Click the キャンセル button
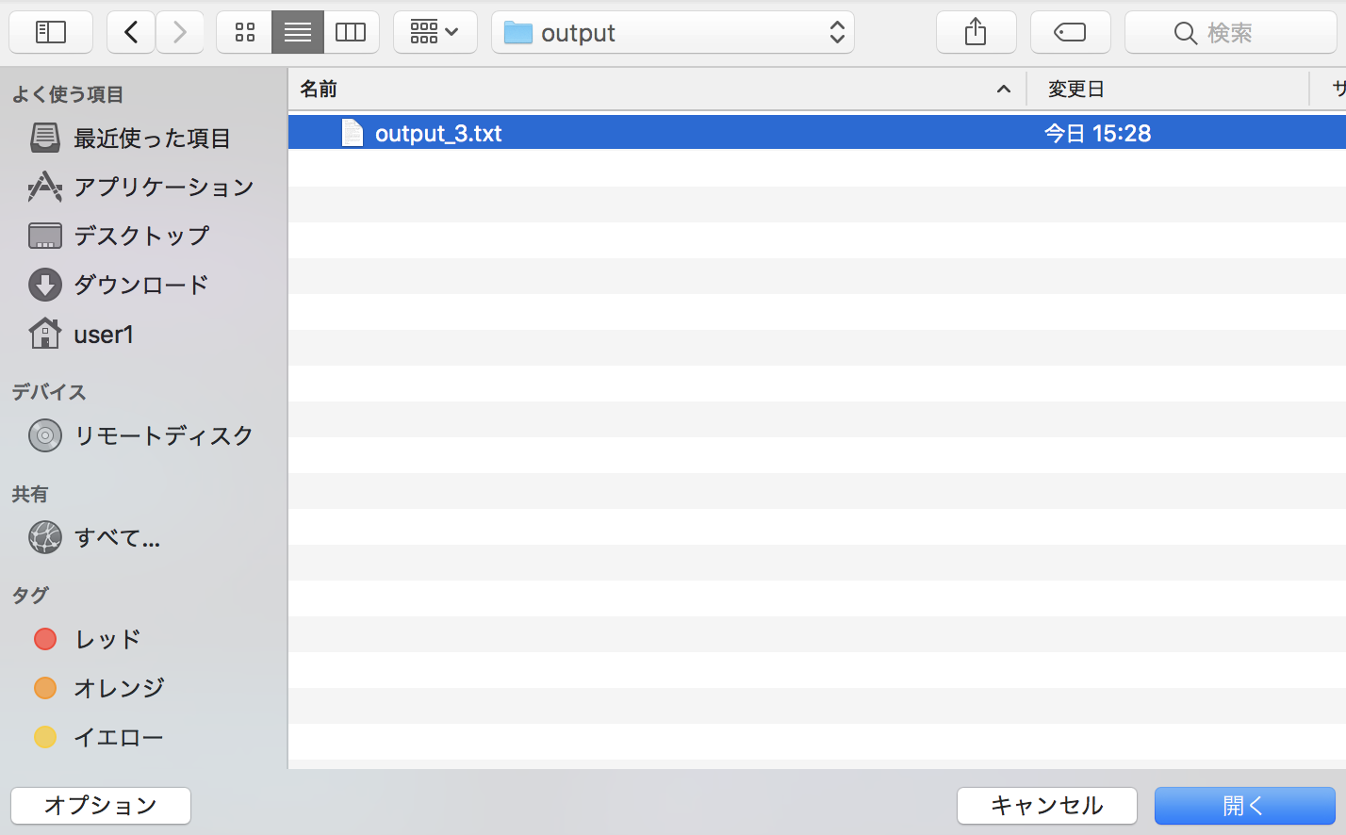The height and width of the screenshot is (835, 1346). click(1046, 806)
